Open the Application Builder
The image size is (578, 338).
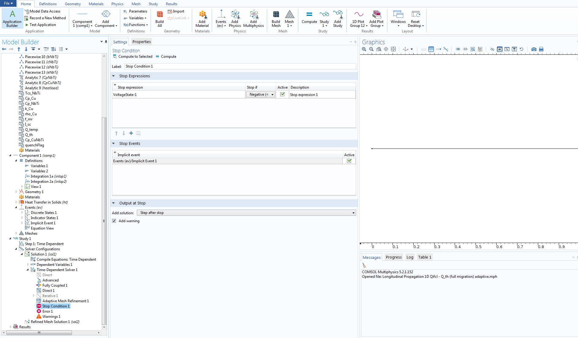click(12, 18)
